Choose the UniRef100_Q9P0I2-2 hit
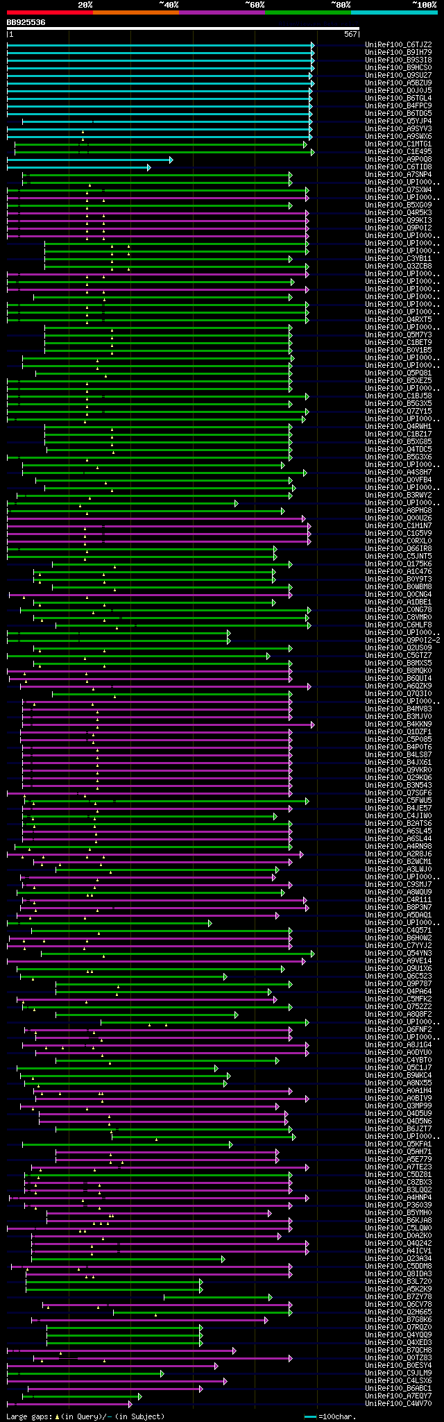Screen dimensions: 444x1422 click(x=402, y=641)
